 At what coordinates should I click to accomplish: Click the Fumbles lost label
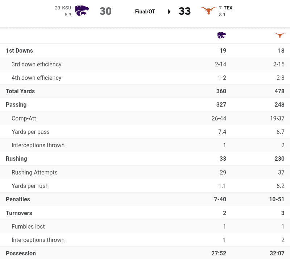tap(28, 227)
